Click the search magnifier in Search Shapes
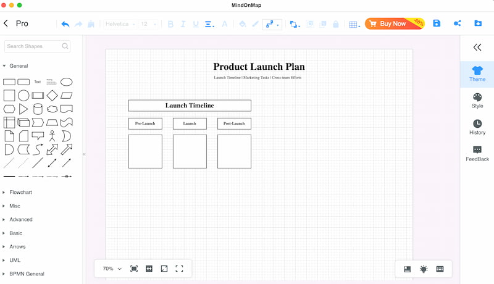 pyautogui.click(x=65, y=46)
